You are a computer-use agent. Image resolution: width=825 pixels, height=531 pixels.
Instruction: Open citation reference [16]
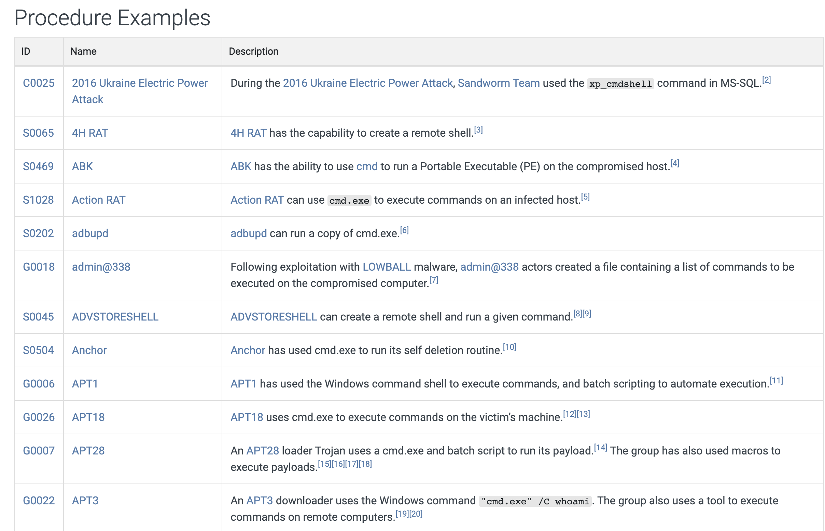338,464
